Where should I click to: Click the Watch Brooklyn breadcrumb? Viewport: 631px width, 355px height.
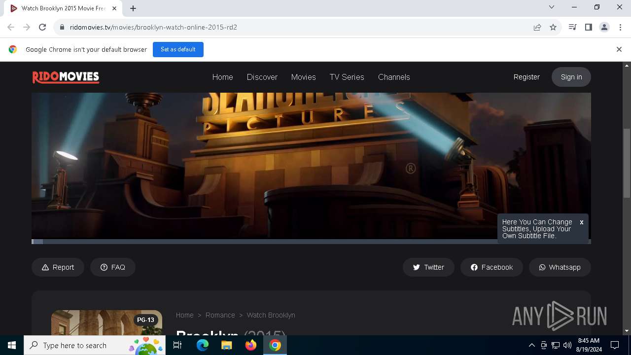point(271,315)
